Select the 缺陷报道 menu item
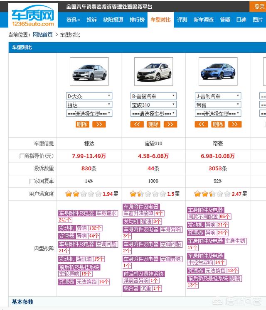Viewport: 266px width, 310px height. tap(113, 20)
